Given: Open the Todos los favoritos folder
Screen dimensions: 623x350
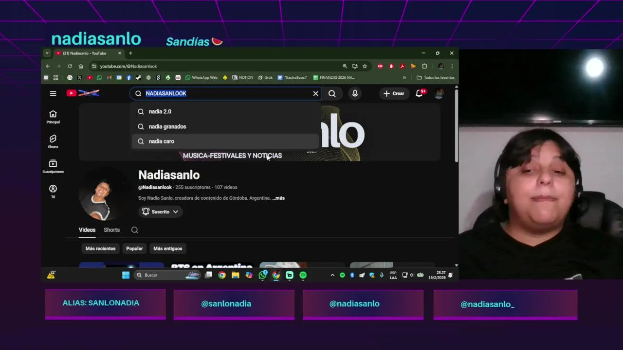Looking at the screenshot, I should pos(436,77).
